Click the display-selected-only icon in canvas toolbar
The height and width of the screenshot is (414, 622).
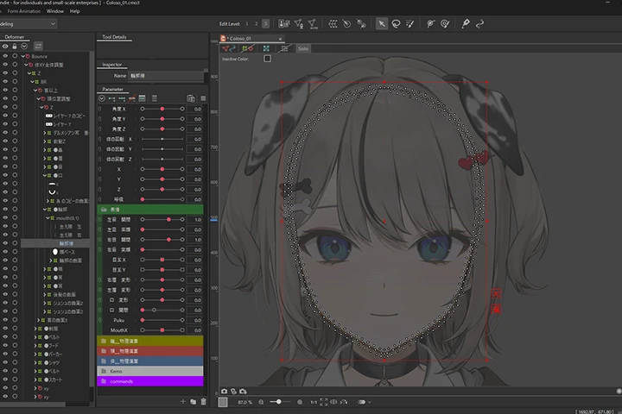pos(266,48)
